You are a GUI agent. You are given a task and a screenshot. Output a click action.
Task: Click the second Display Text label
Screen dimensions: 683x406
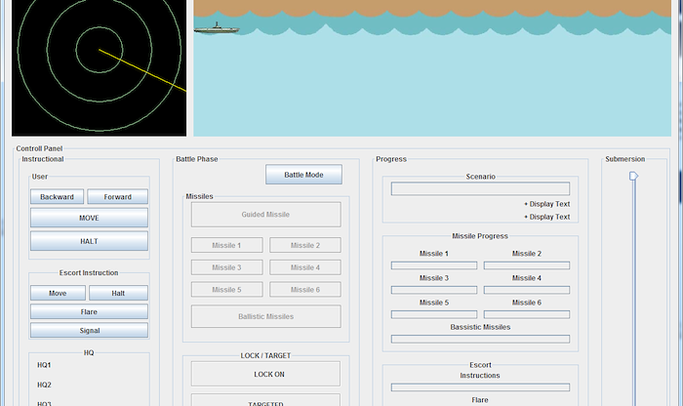[x=547, y=217]
